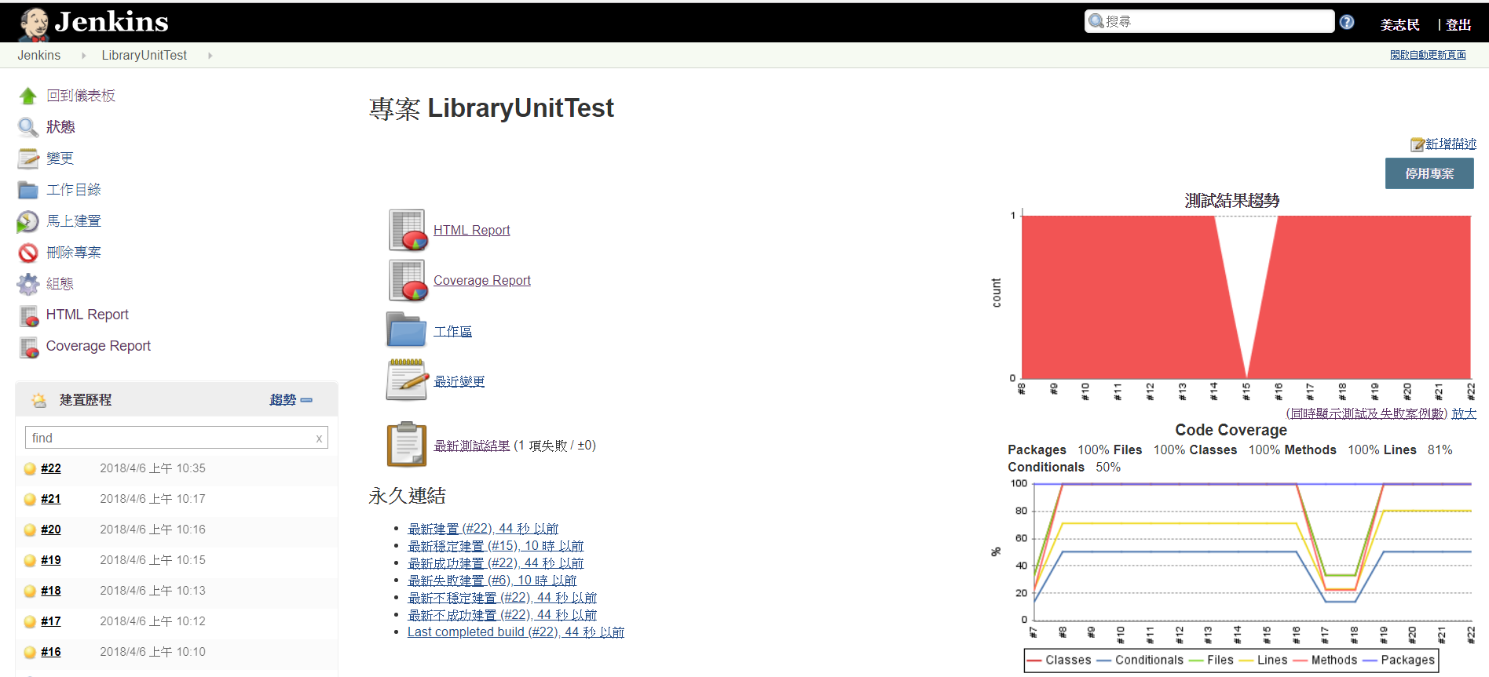Screen dimensions: 1489x677
Task: Click the weather icon in 建置歷程 header
Action: coord(38,400)
